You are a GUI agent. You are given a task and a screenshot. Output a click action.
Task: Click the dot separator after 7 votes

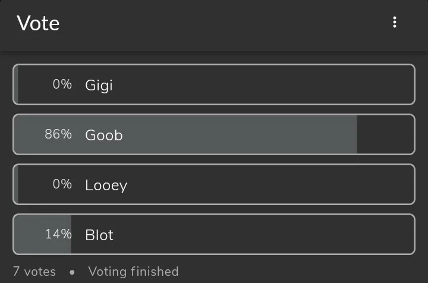tap(72, 272)
